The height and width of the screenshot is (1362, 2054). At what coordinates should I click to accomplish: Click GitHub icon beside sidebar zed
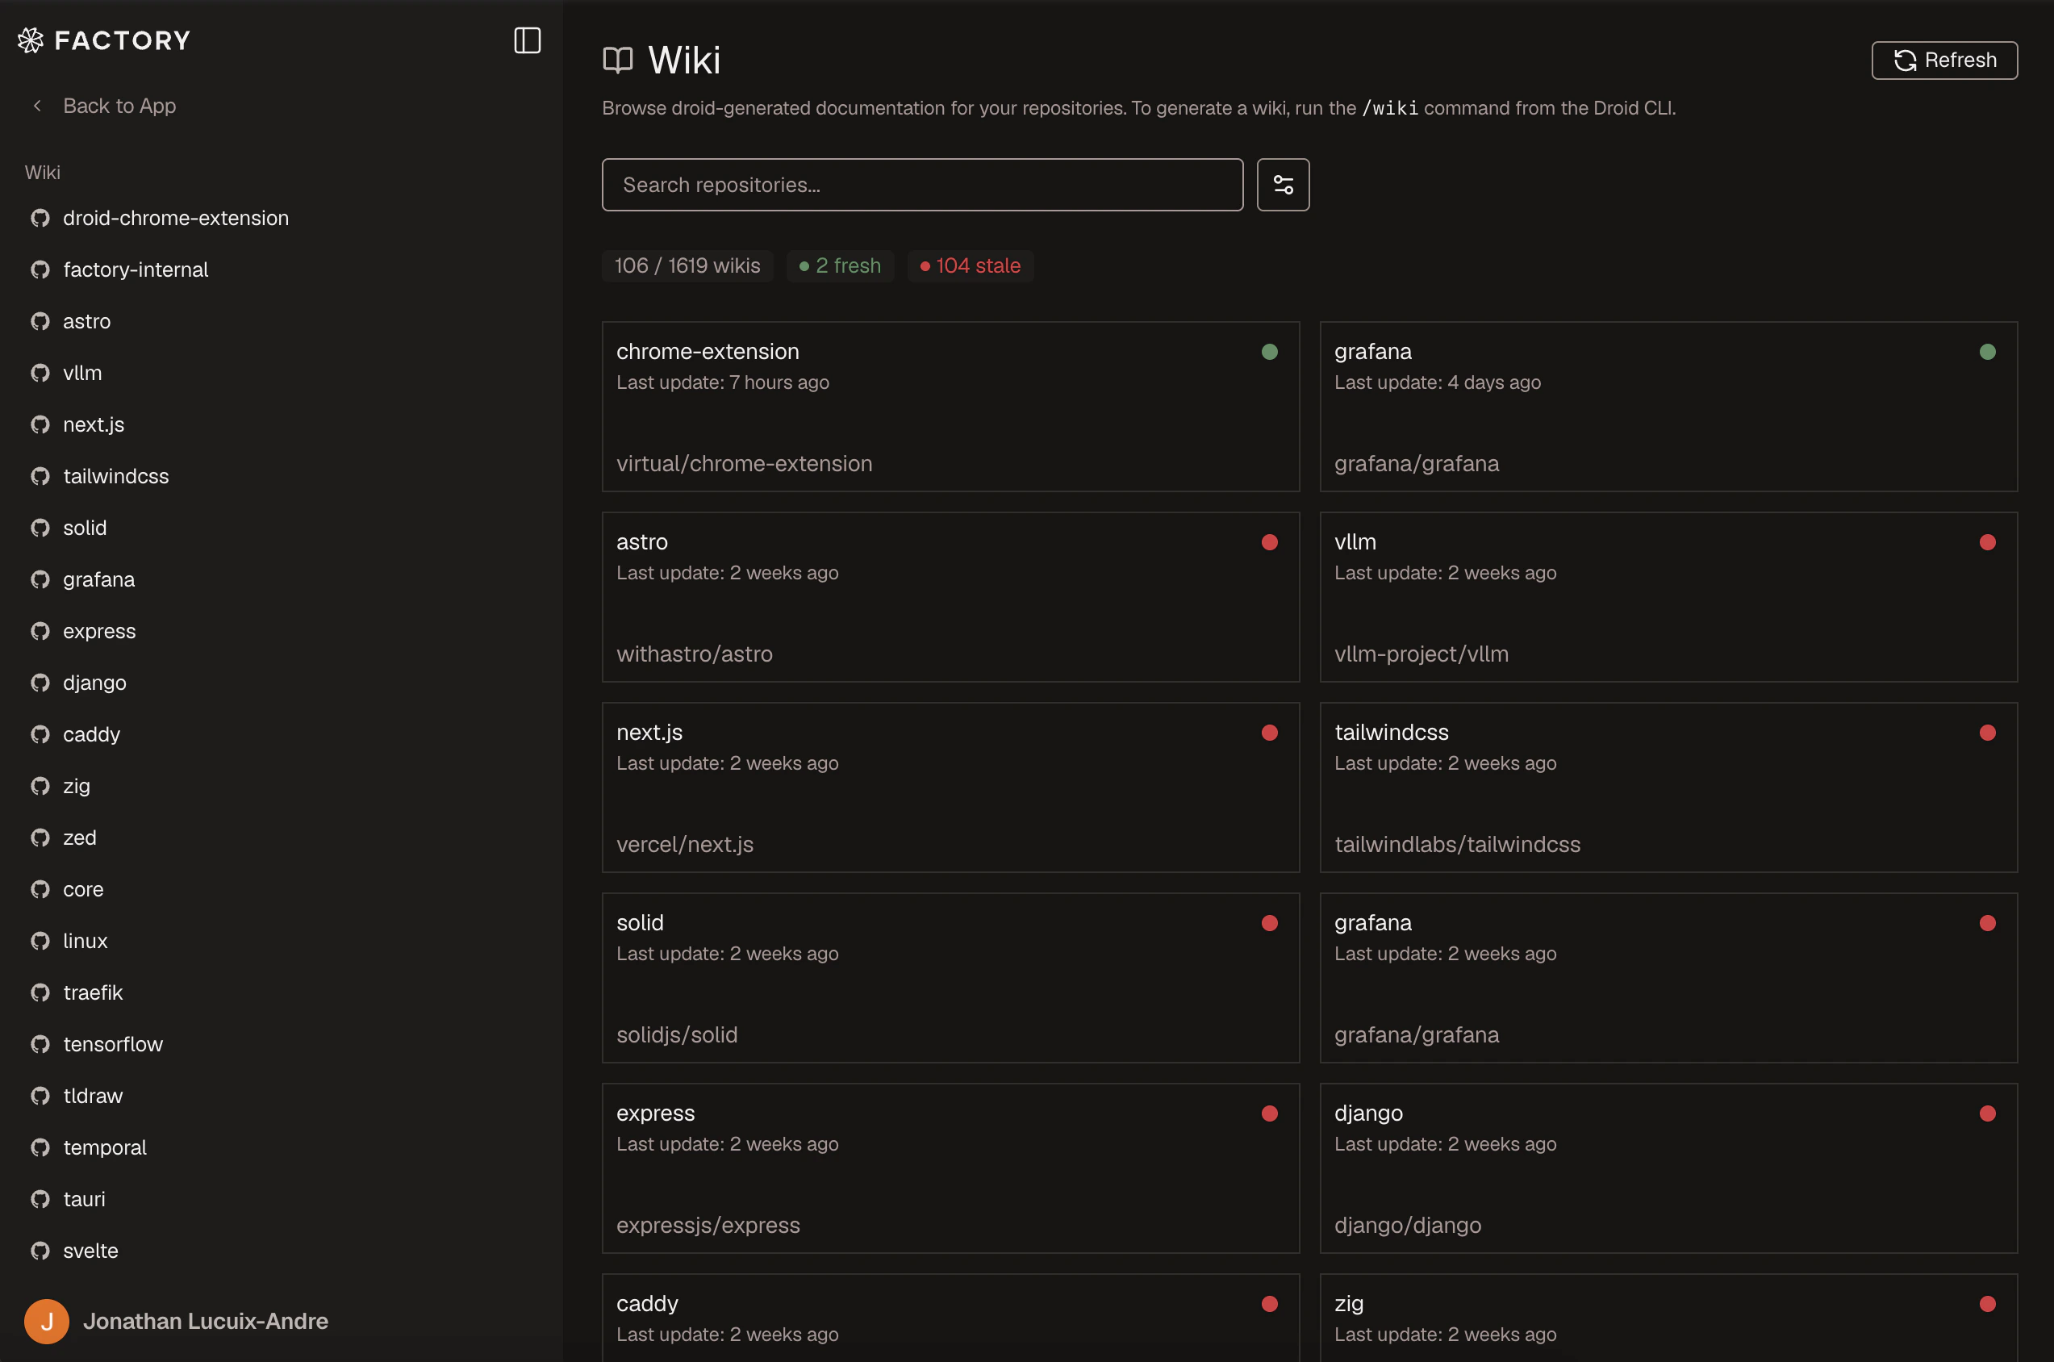coord(40,838)
